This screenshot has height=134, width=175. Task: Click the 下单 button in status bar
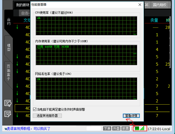coord(107,128)
